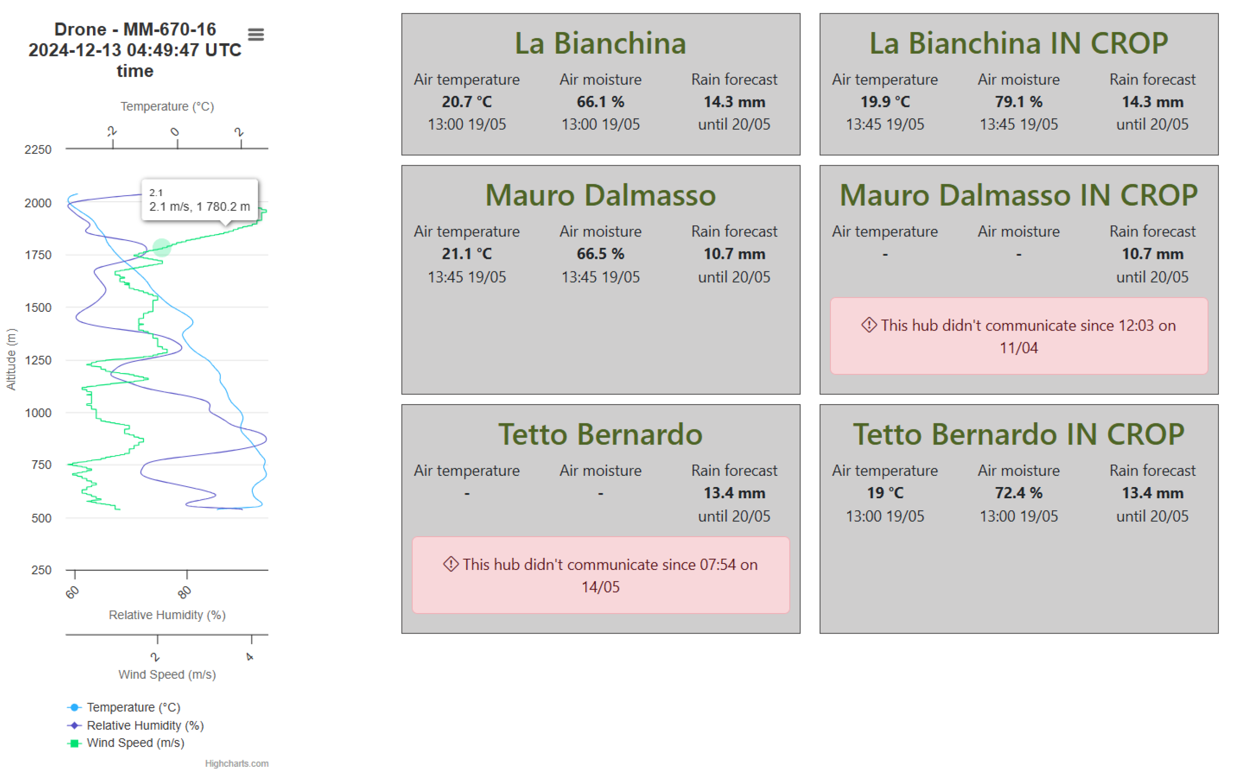
Task: Click Tetto Bernardo hub communication alert
Action: (x=600, y=575)
